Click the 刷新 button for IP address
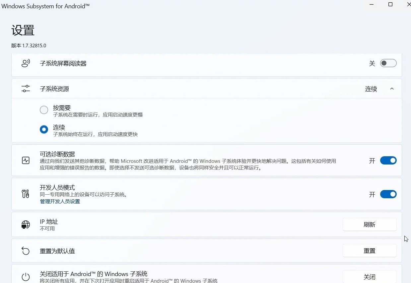This screenshot has height=283, width=411. click(370, 224)
